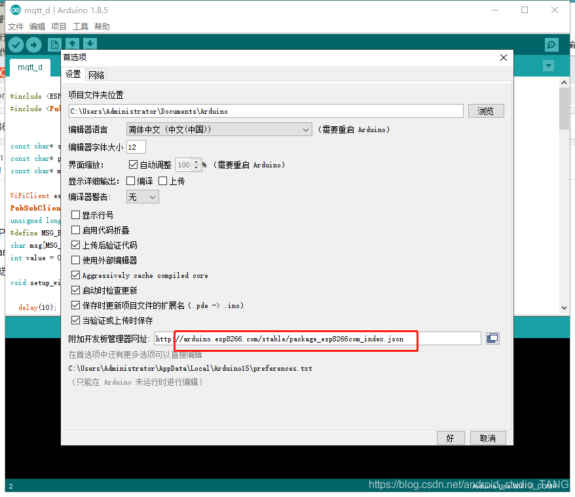Click the sketchbook location path field

(266, 111)
